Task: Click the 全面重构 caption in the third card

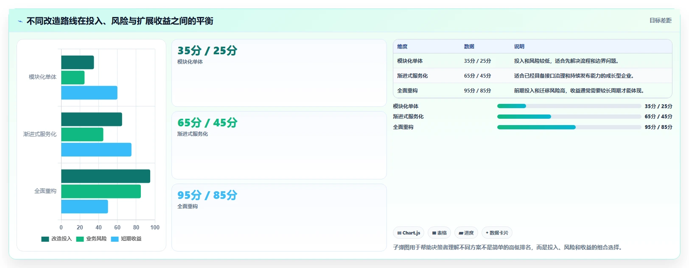Action: 188,207
